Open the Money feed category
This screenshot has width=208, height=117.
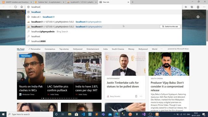pos(131,49)
